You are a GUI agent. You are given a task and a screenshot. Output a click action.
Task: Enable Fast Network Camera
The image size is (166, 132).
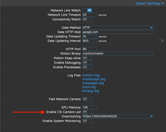tap(87, 99)
